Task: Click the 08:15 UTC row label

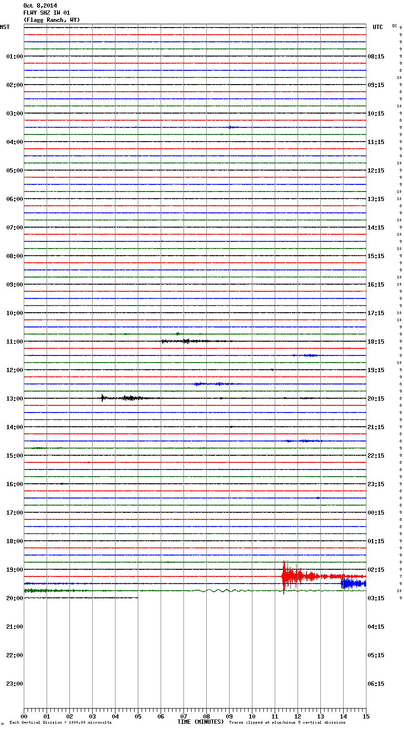Action: pos(376,57)
